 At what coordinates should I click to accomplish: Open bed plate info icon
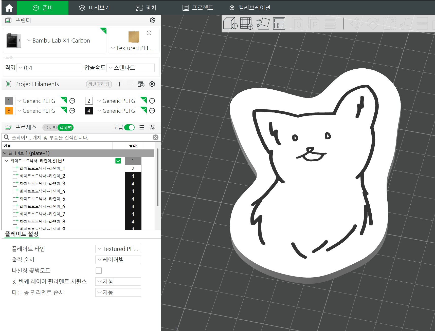coord(149,33)
